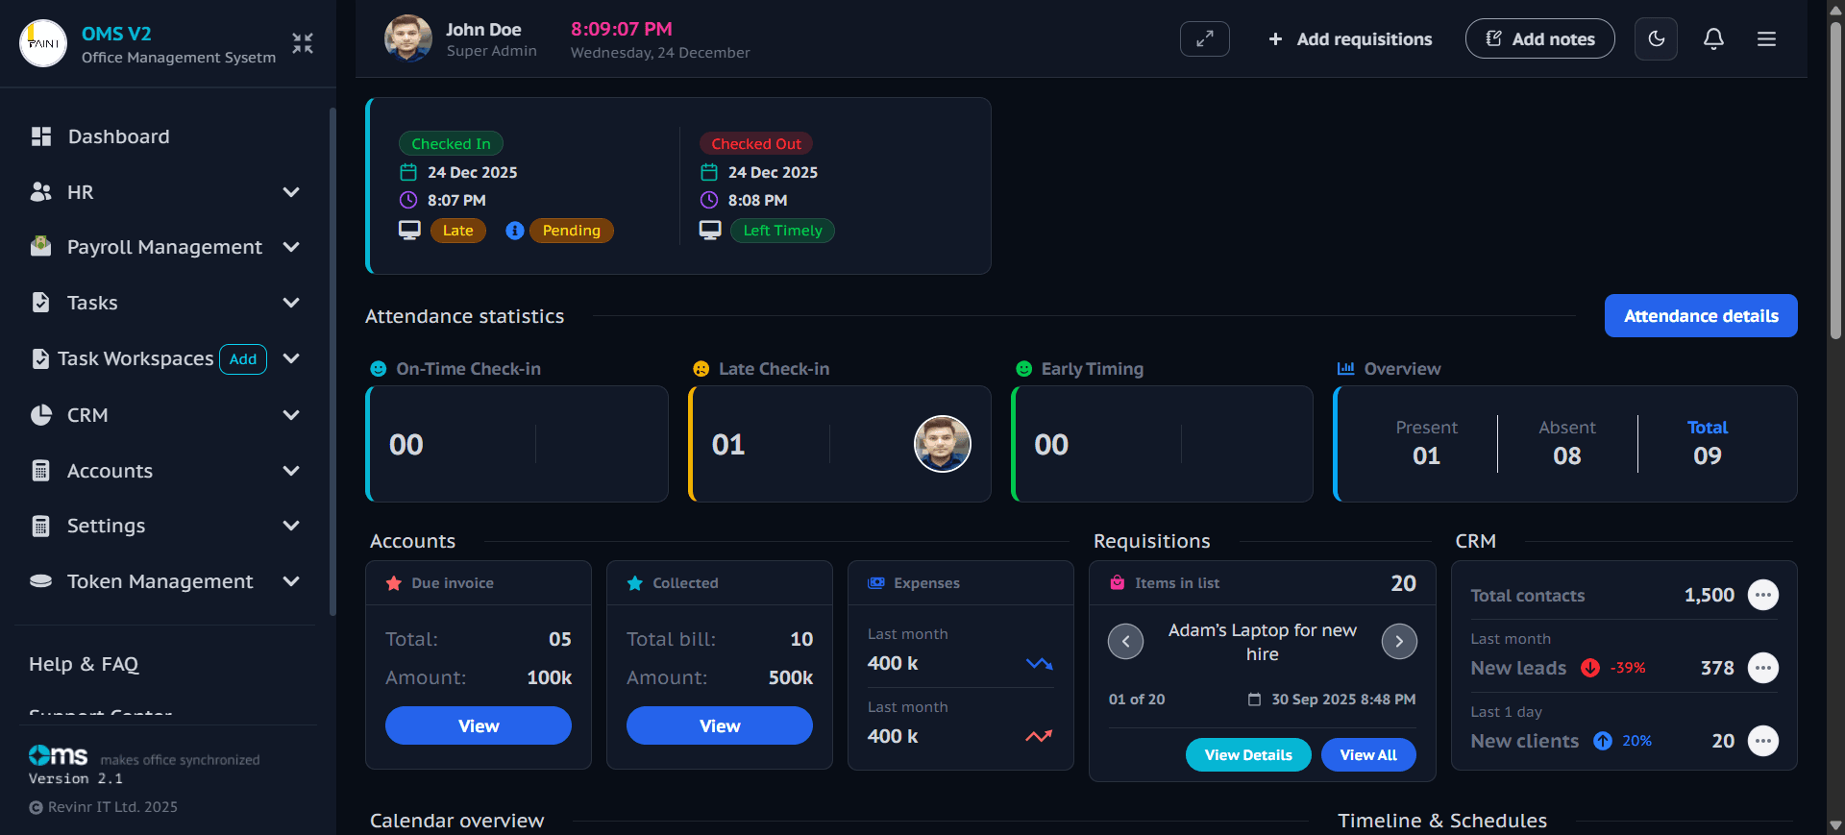Click View under Due invoice
The height and width of the screenshot is (835, 1845).
pyautogui.click(x=478, y=726)
